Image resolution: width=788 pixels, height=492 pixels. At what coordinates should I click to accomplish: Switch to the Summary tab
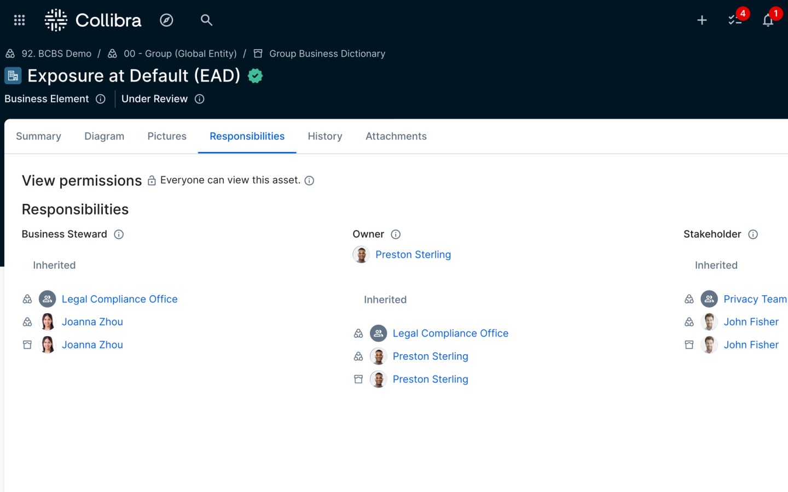38,136
